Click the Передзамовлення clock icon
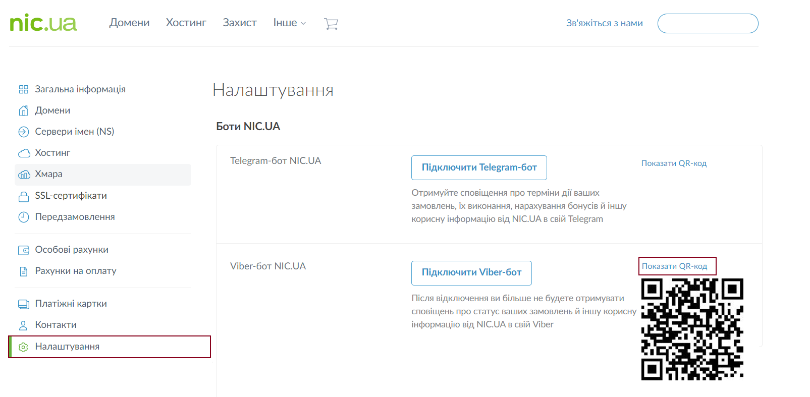 click(24, 217)
